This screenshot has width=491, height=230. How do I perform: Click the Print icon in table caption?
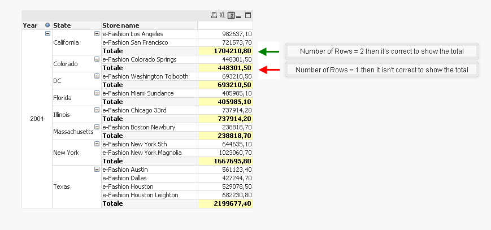[x=214, y=15]
